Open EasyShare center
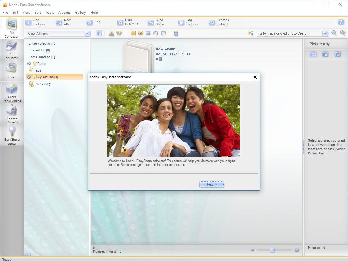Viewport: 348px width, 262px height. (12, 135)
